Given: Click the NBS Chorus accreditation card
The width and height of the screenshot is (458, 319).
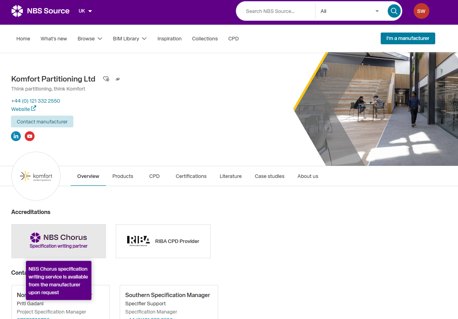Looking at the screenshot, I should [59, 241].
